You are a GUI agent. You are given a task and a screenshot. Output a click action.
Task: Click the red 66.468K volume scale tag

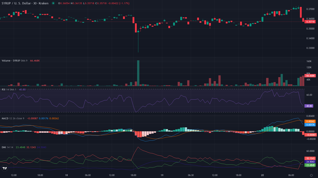coord(310,76)
